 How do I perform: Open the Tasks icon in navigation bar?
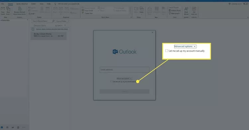pos(18,127)
